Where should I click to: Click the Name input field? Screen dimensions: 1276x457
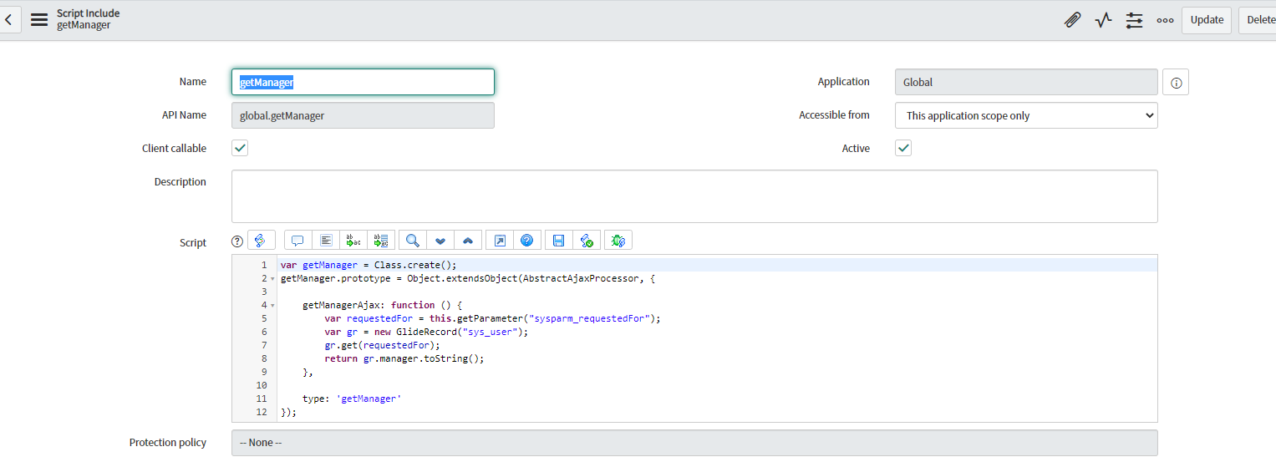click(363, 82)
